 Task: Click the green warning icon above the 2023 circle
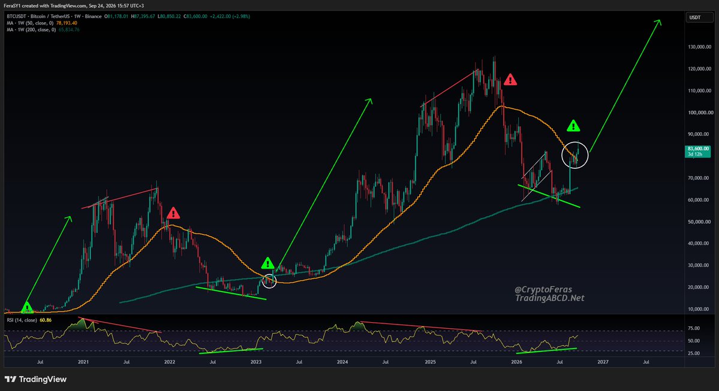pyautogui.click(x=268, y=263)
